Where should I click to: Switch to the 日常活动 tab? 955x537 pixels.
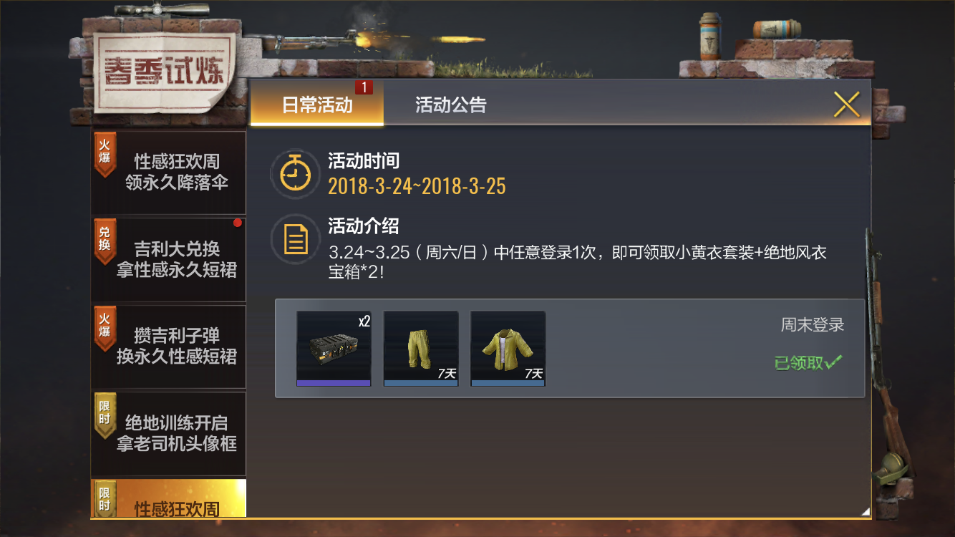[x=317, y=104]
